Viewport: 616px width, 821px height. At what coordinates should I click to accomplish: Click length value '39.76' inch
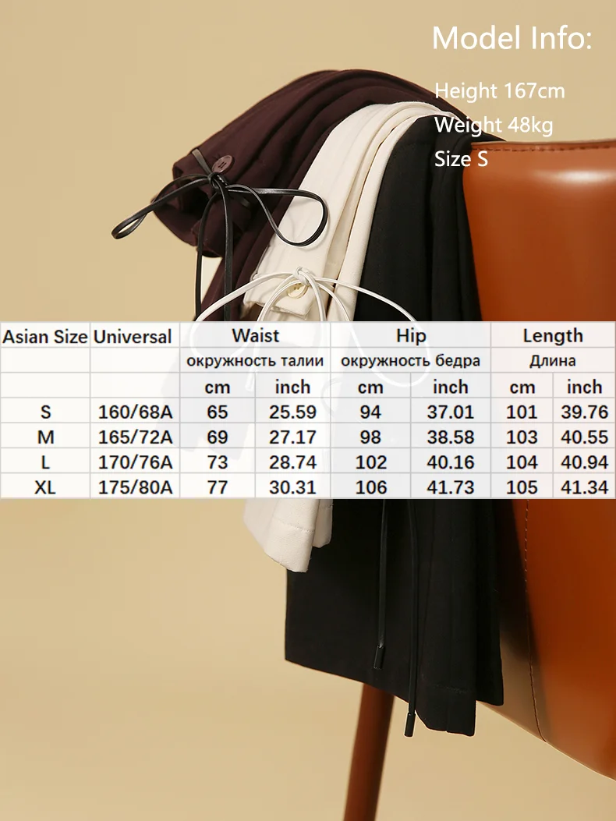click(x=585, y=412)
